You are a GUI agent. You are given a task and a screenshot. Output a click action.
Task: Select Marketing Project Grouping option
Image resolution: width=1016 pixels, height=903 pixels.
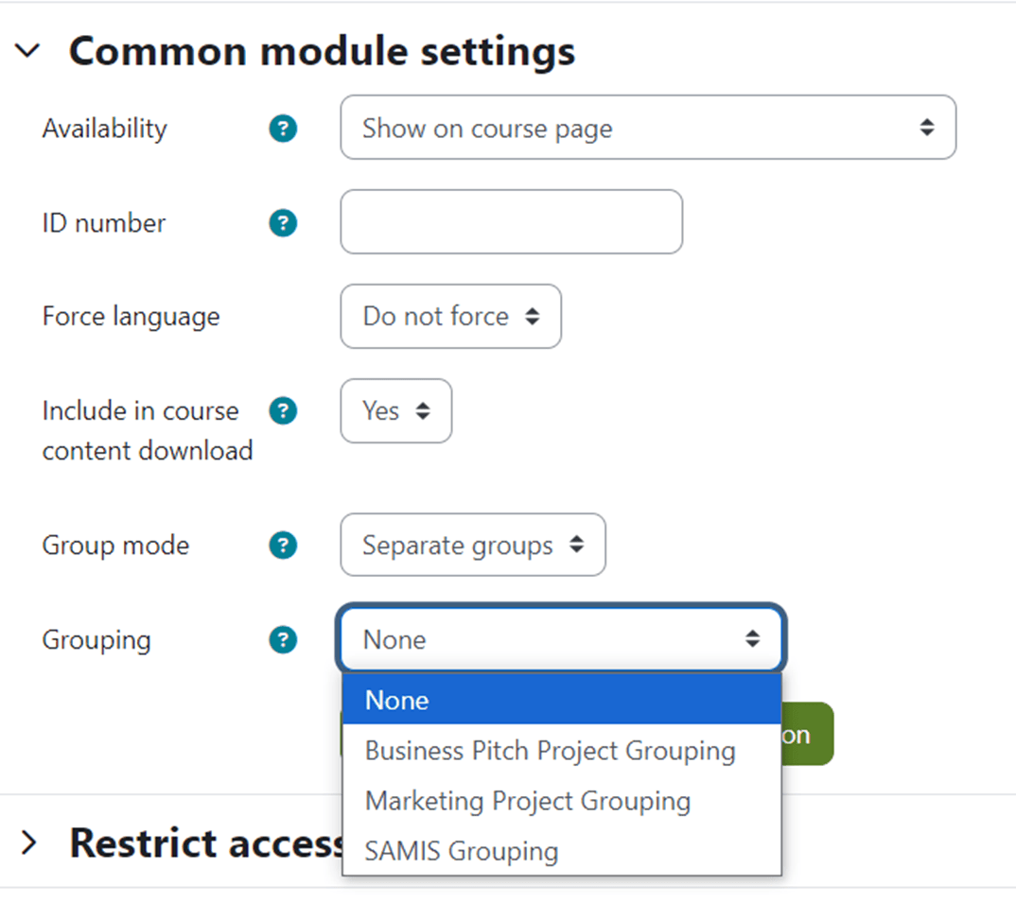(x=528, y=801)
